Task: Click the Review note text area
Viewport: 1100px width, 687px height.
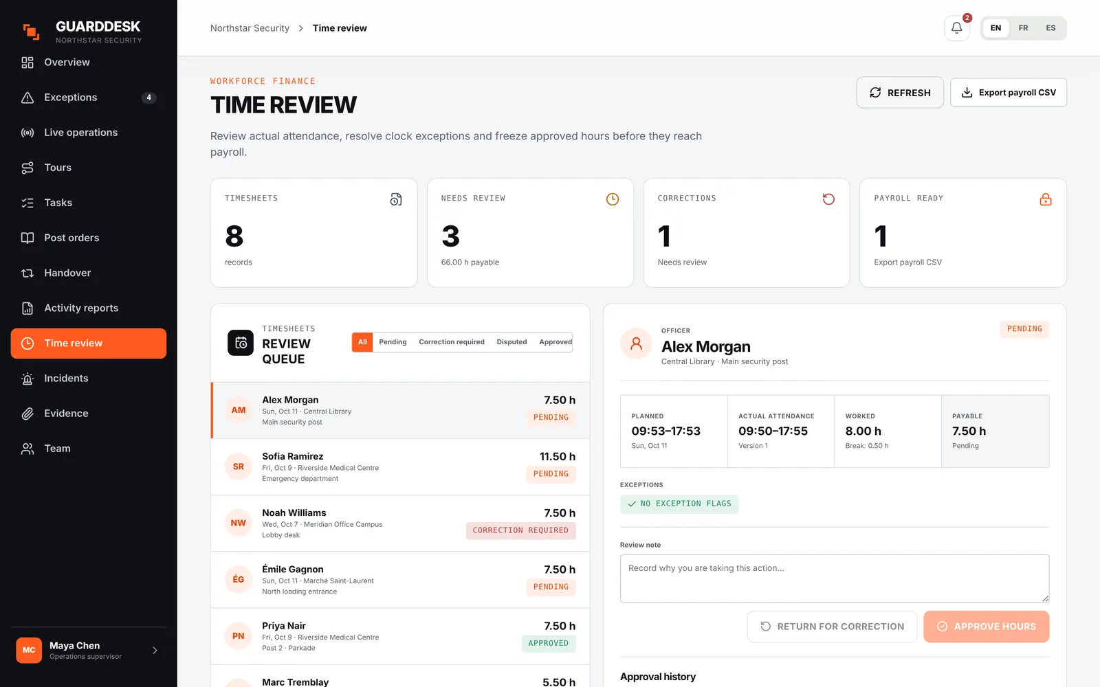Action: [x=835, y=578]
